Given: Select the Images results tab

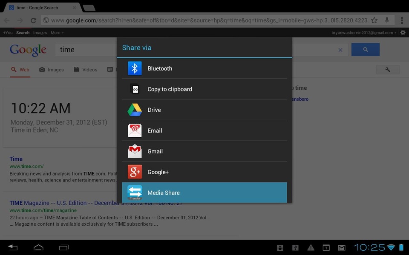Looking at the screenshot, I should pos(52,70).
